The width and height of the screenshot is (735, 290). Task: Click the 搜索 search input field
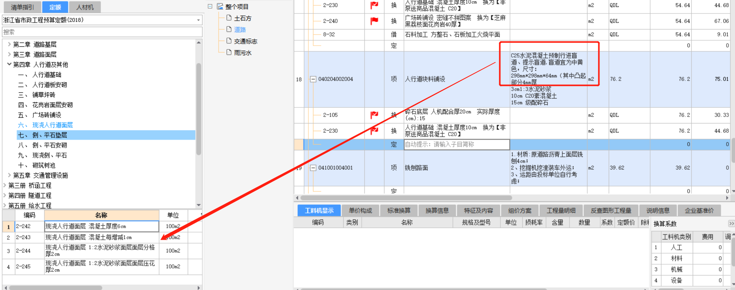tap(102, 32)
